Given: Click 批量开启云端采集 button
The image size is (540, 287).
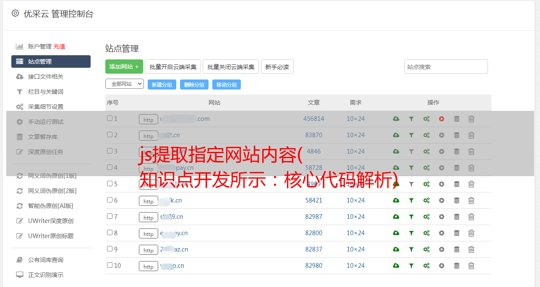Looking at the screenshot, I should [x=173, y=67].
